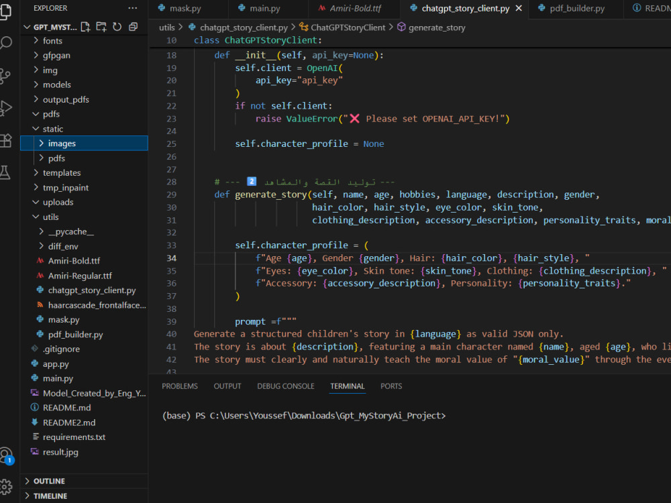
Task: Click the chatgpt_story_client.py breadcrumb file
Action: coord(238,27)
